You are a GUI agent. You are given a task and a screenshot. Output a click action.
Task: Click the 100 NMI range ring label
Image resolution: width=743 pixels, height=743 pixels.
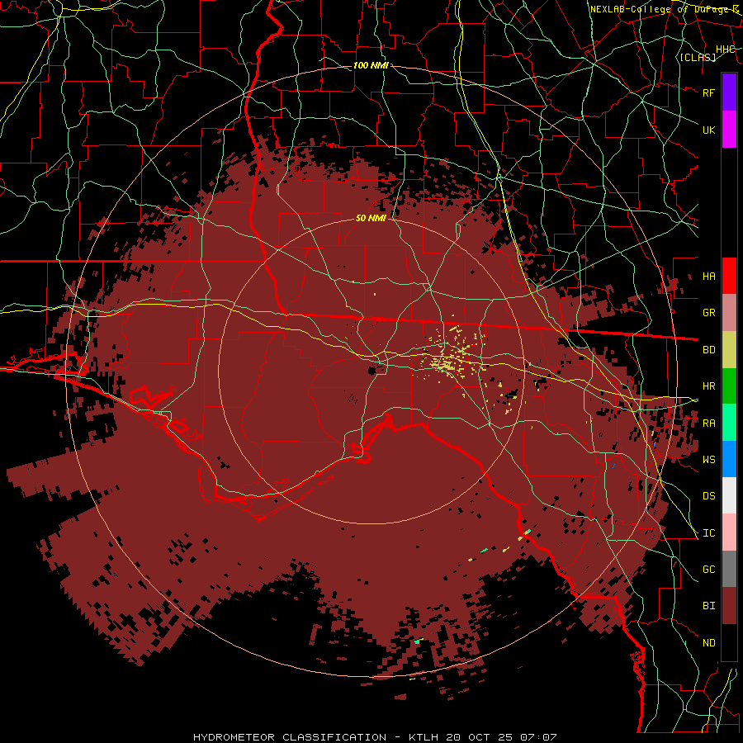pos(371,65)
